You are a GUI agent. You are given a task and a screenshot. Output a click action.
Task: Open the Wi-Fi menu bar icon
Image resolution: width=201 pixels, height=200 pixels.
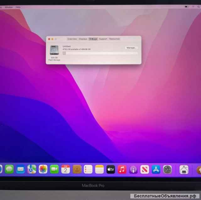[193, 7]
